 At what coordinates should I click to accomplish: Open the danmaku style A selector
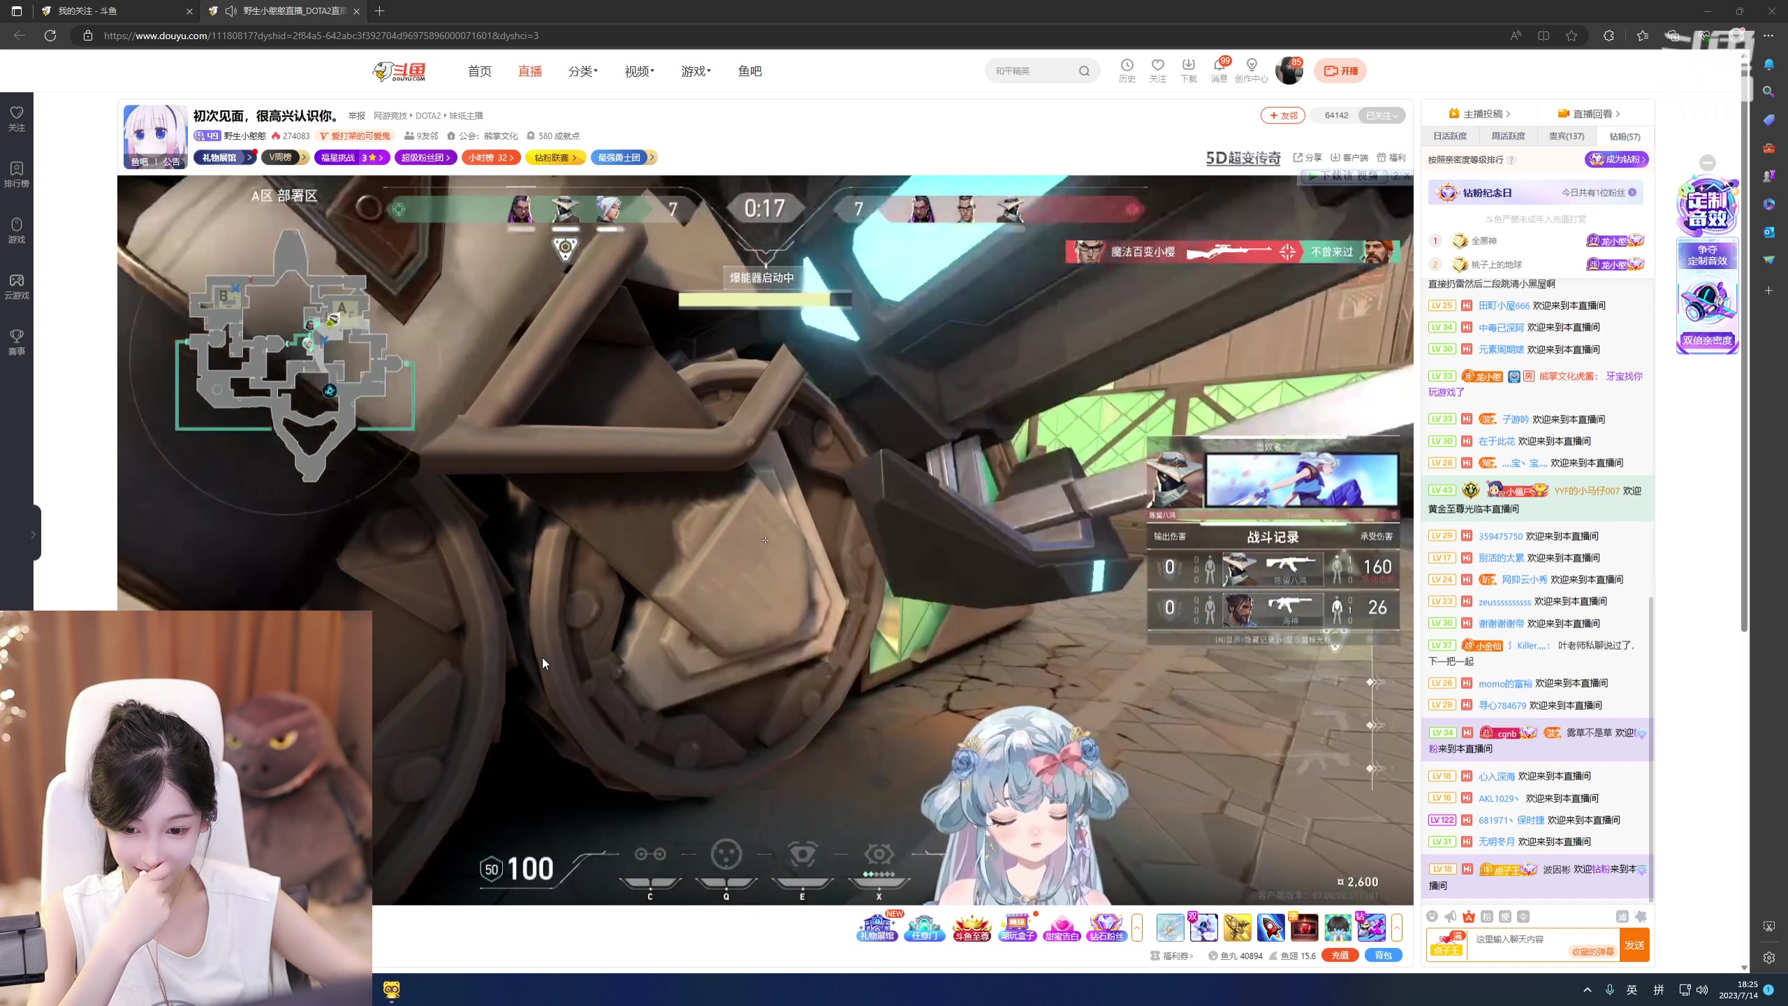click(1468, 916)
